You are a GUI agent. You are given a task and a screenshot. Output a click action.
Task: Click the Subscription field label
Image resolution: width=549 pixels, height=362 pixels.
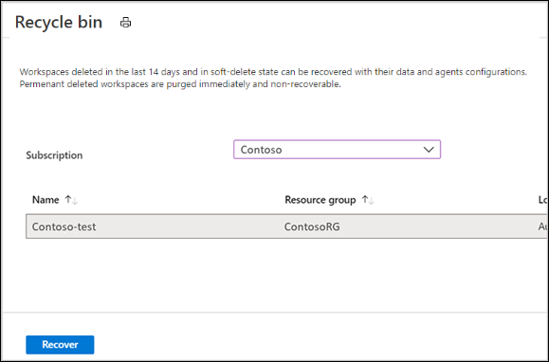pos(54,155)
